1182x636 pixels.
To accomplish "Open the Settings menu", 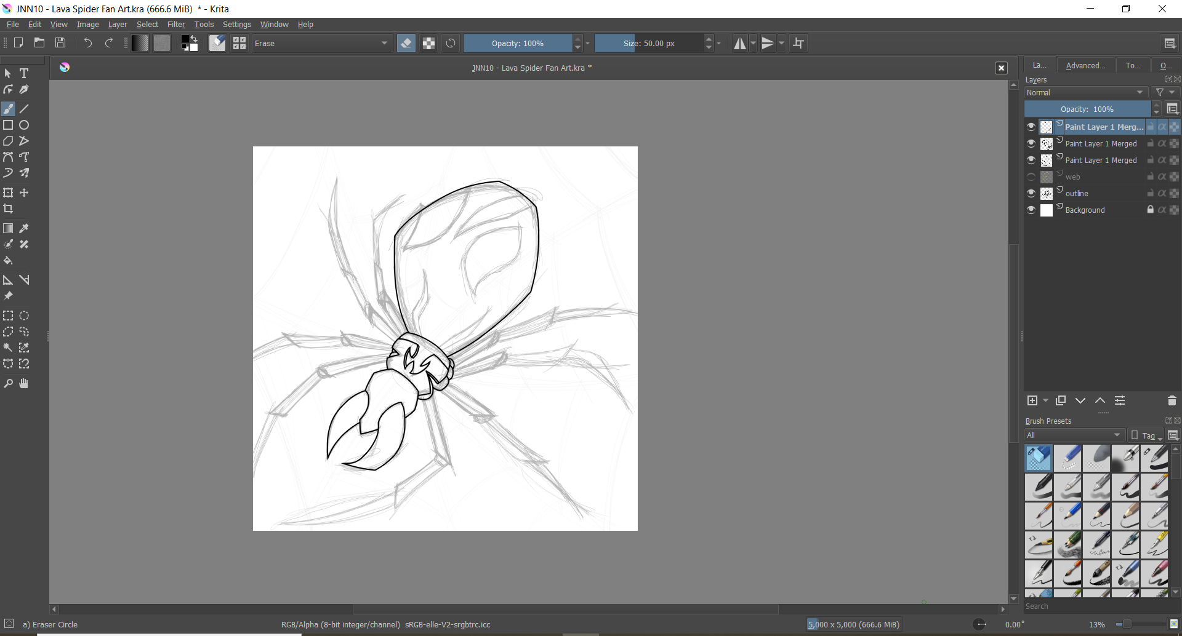I will pyautogui.click(x=237, y=25).
